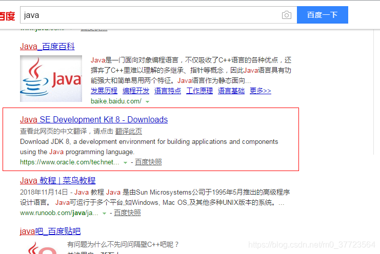This screenshot has width=380, height=254.
Task: Open 百度快照 for the Oracle result
Action: (148, 162)
